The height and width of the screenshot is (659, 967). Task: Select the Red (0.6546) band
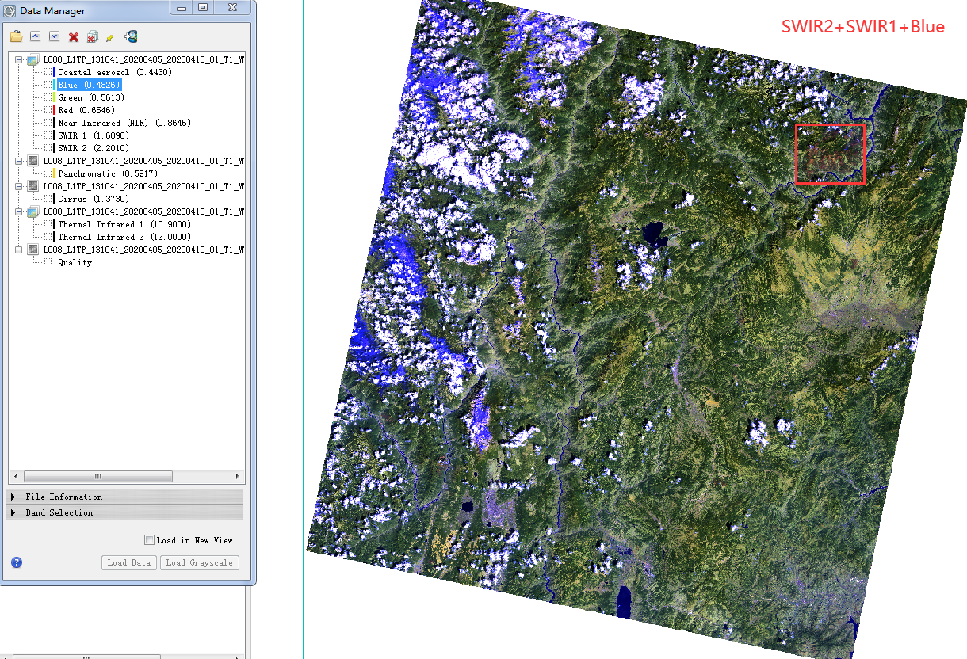click(x=86, y=110)
